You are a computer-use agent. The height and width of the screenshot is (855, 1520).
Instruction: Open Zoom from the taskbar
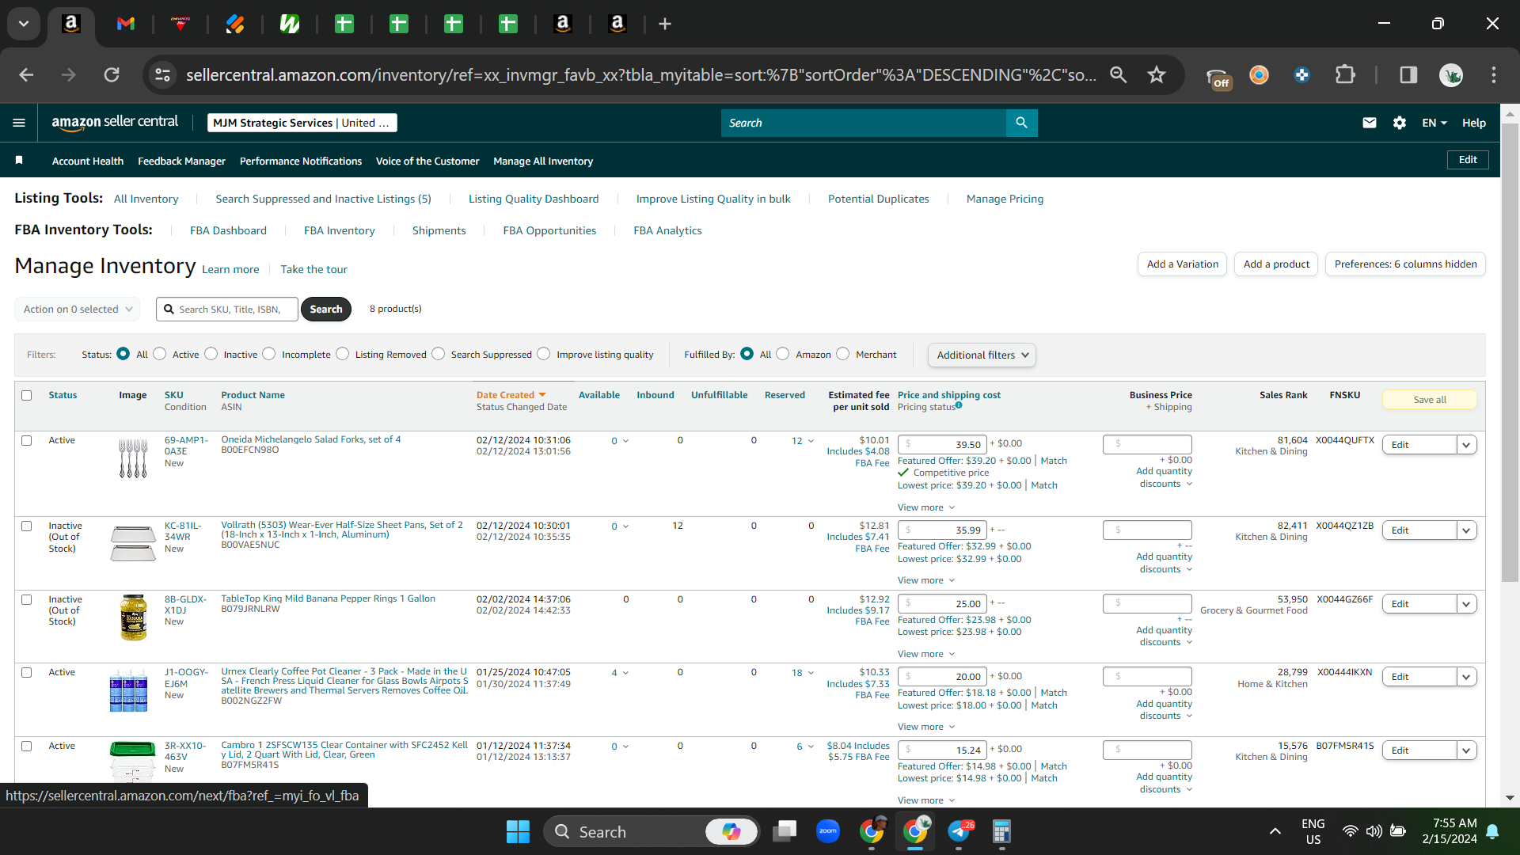[828, 831]
